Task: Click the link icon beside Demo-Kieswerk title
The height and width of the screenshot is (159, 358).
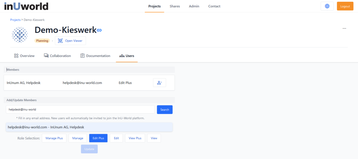Action: coord(100,31)
